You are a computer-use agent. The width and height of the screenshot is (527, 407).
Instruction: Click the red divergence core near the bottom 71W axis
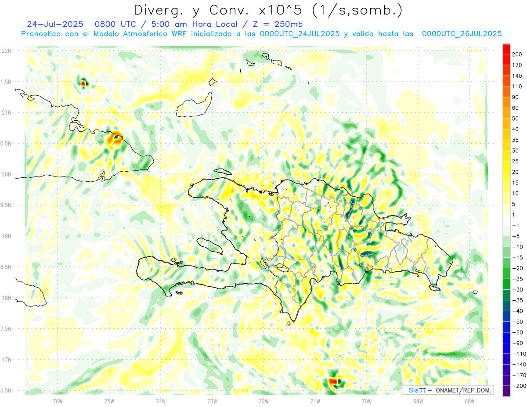(332, 382)
